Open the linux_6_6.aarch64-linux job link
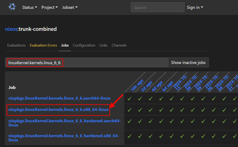 [x=59, y=98]
